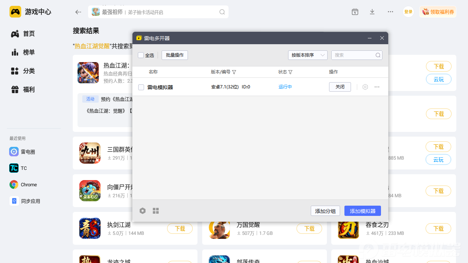Open settings gear in multi-instance footer

tap(143, 211)
